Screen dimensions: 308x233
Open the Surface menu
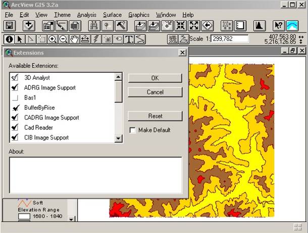113,15
